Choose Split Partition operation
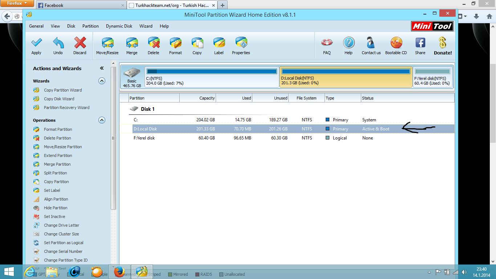496x279 pixels. click(x=56, y=173)
